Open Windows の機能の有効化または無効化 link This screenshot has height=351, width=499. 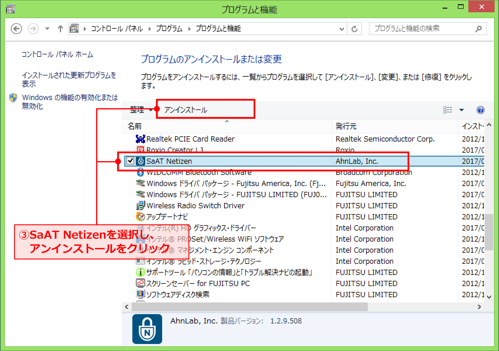(70, 101)
